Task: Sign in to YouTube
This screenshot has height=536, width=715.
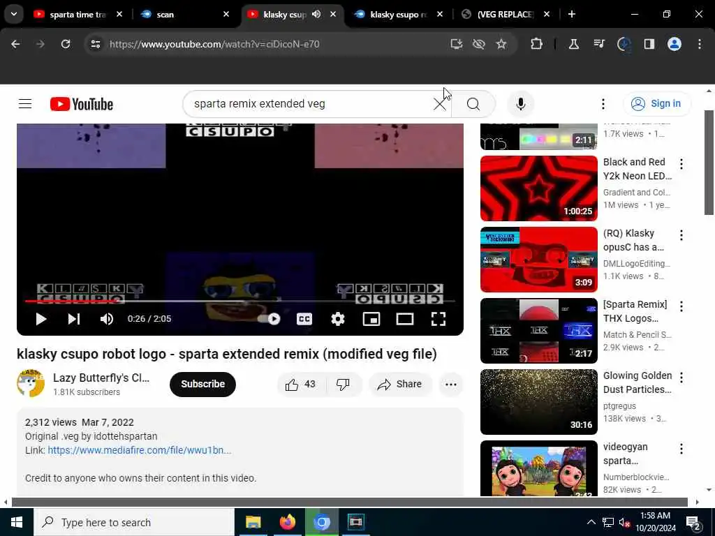Action: (657, 104)
